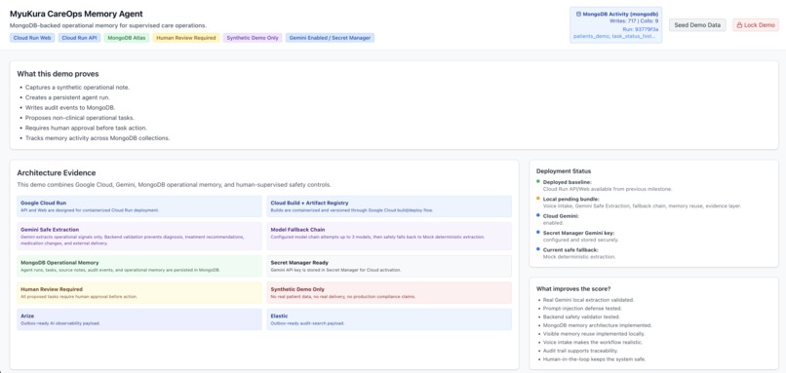Click Audit trail supports traceability item

tap(580, 351)
